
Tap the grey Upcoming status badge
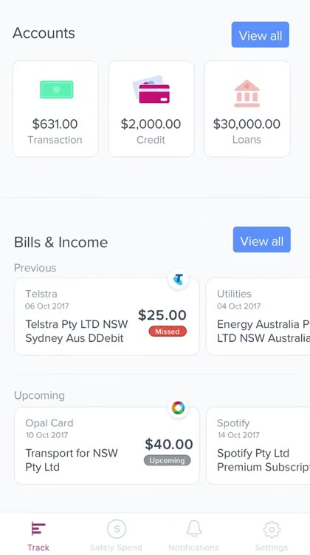(167, 460)
